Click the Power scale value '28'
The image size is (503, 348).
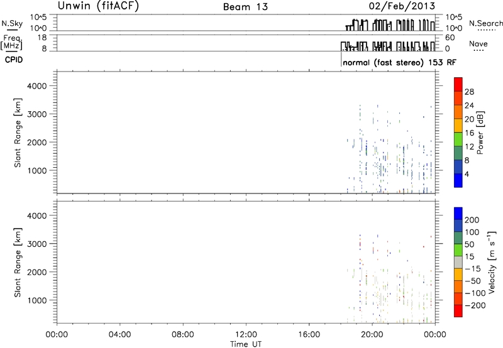469,92
